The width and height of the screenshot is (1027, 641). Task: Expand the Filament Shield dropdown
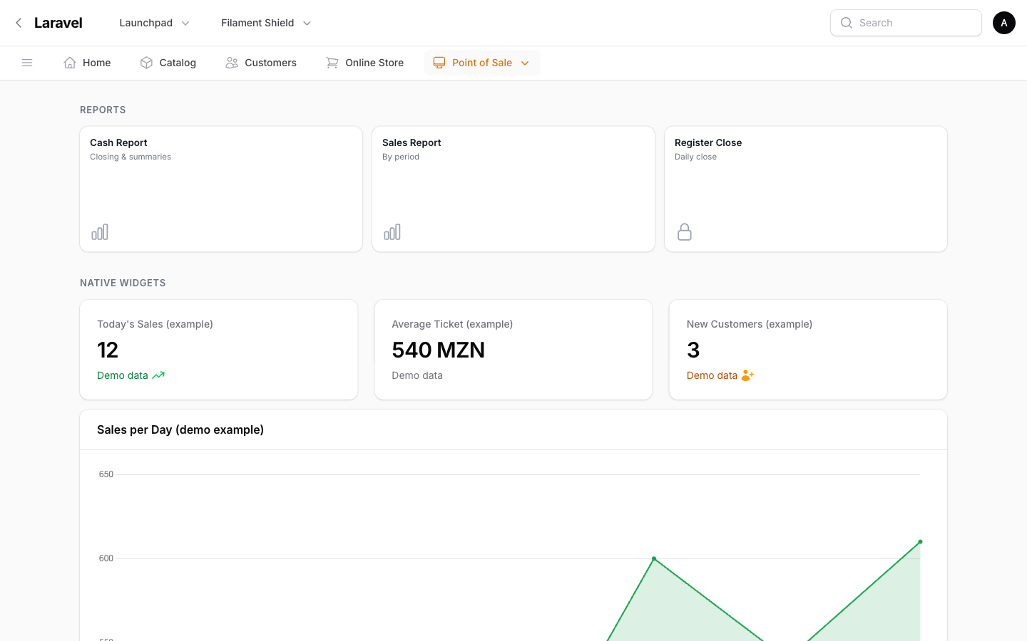click(266, 23)
